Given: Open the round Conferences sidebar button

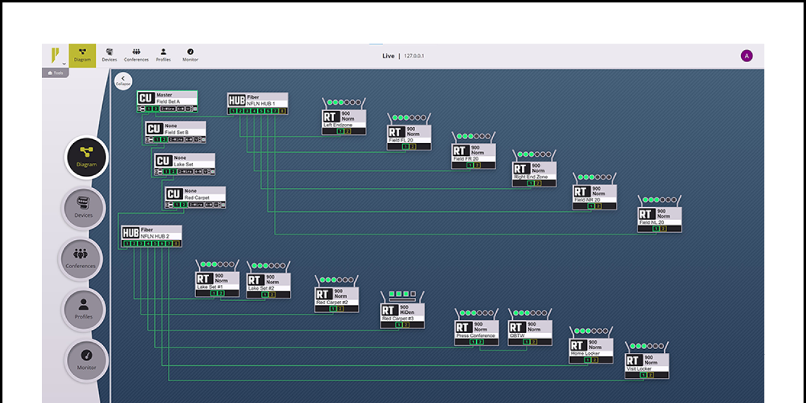Looking at the screenshot, I should pos(80,259).
